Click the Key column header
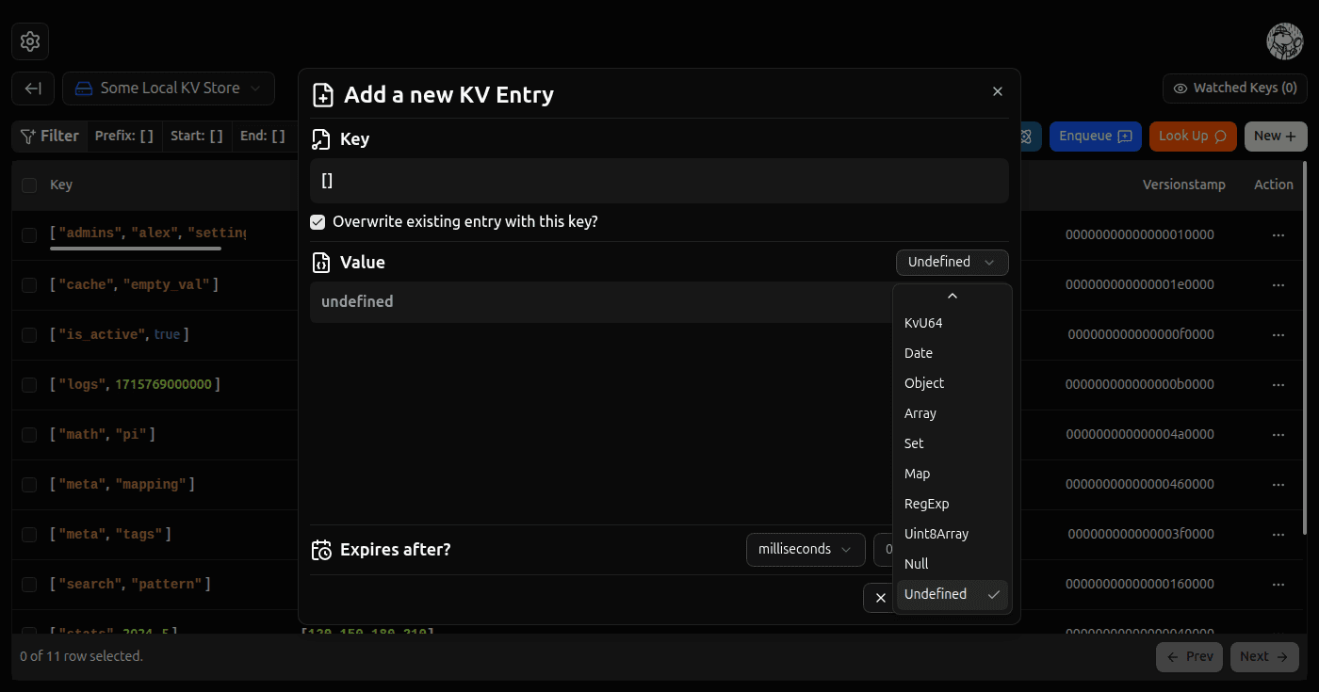Image resolution: width=1319 pixels, height=692 pixels. pos(61,185)
